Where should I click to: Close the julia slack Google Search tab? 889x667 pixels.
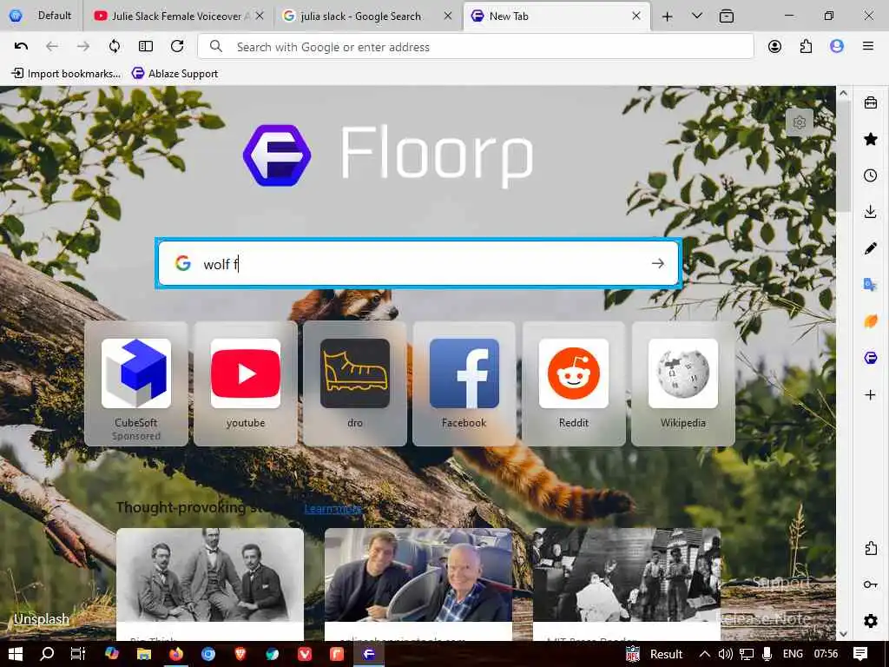coord(448,16)
